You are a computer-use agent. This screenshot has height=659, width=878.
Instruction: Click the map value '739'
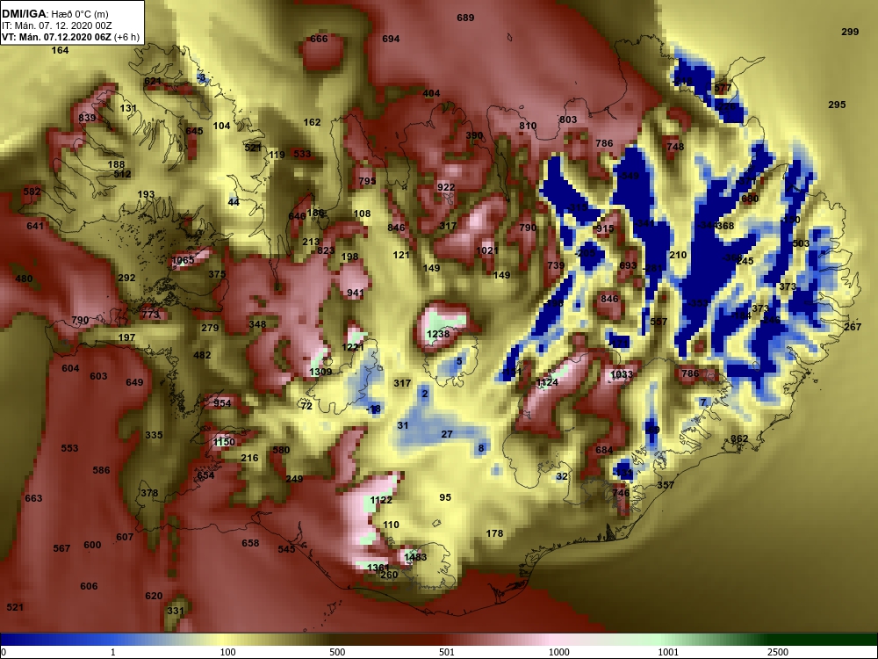pyautogui.click(x=556, y=265)
